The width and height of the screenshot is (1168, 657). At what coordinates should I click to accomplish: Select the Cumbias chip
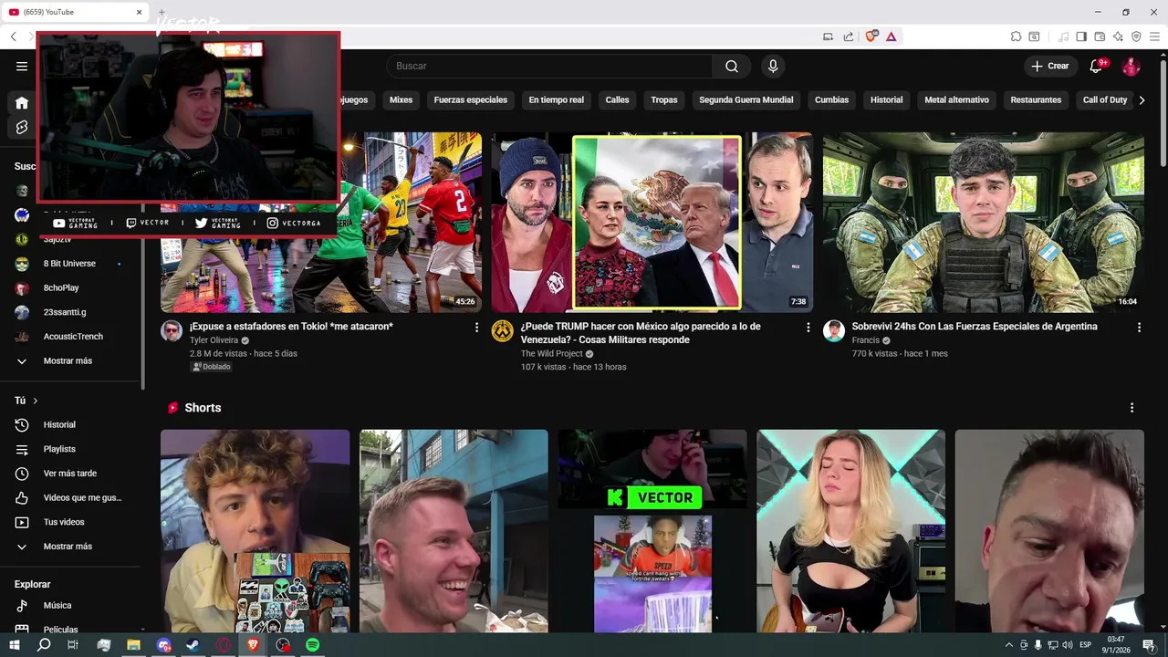pyautogui.click(x=831, y=100)
